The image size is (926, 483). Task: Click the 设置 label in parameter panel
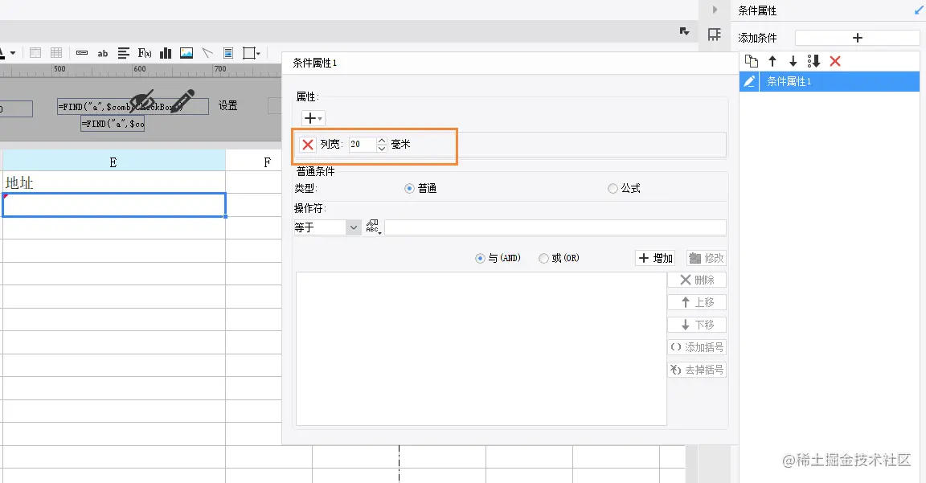[x=228, y=106]
